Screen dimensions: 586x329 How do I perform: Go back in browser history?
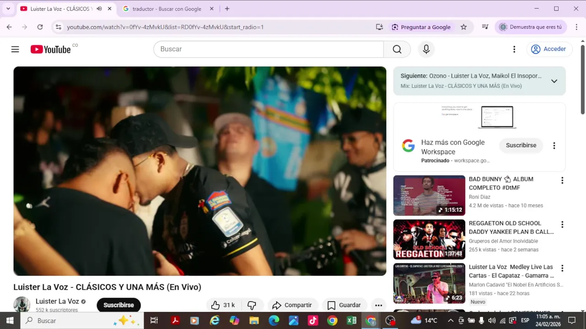9,27
